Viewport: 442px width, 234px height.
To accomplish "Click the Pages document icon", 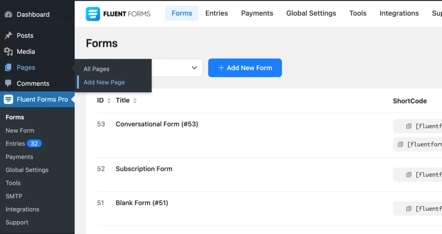I will coord(9,67).
